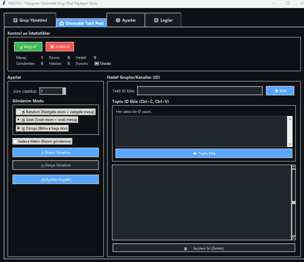Select the Sıralı sending mode option

[19, 120]
